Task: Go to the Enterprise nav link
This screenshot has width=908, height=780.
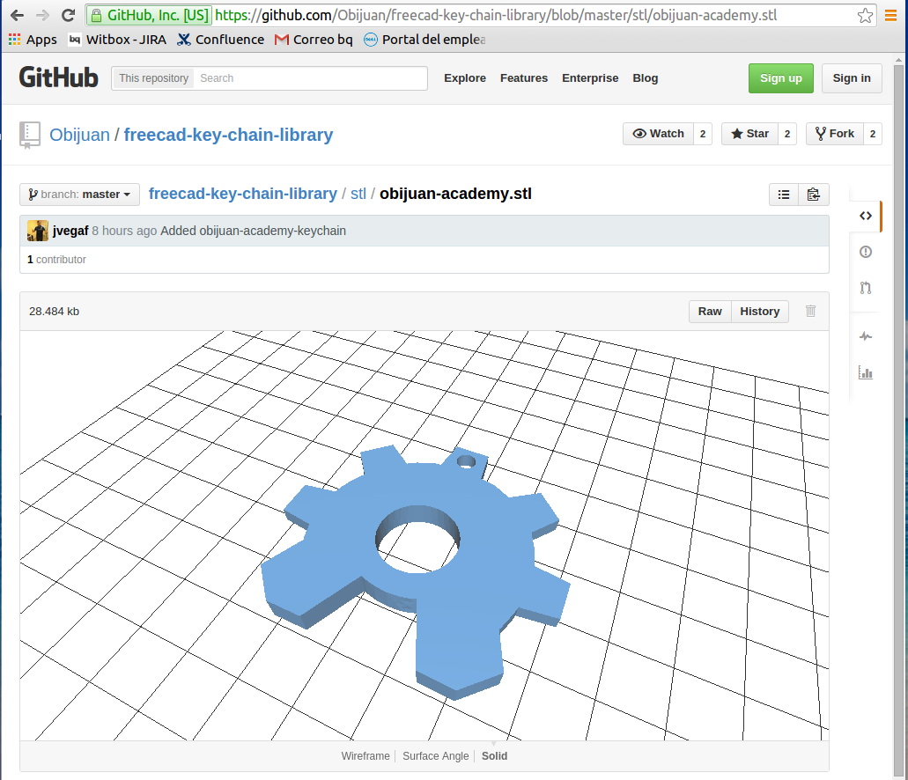Action: pyautogui.click(x=590, y=78)
